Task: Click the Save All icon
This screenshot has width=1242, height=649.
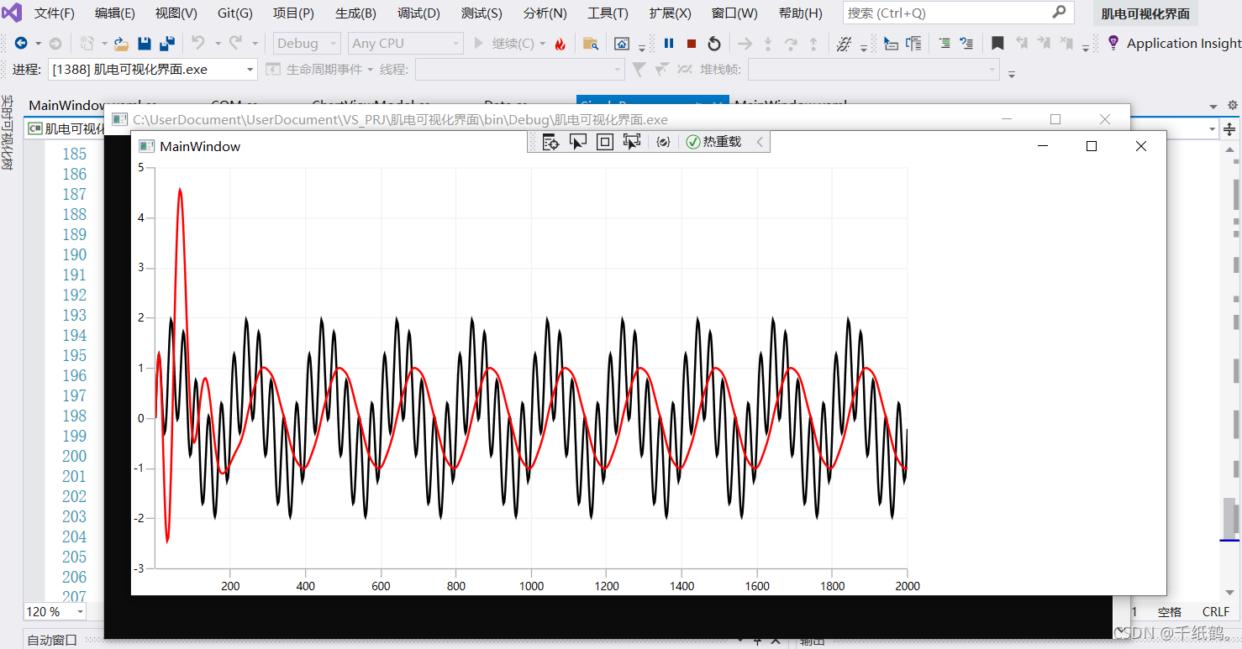Action: pos(166,44)
